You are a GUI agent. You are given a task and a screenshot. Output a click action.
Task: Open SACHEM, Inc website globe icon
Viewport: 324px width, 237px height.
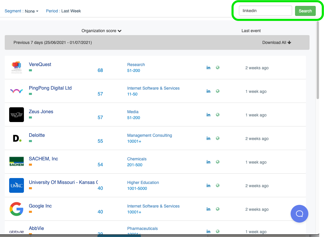coord(218,162)
